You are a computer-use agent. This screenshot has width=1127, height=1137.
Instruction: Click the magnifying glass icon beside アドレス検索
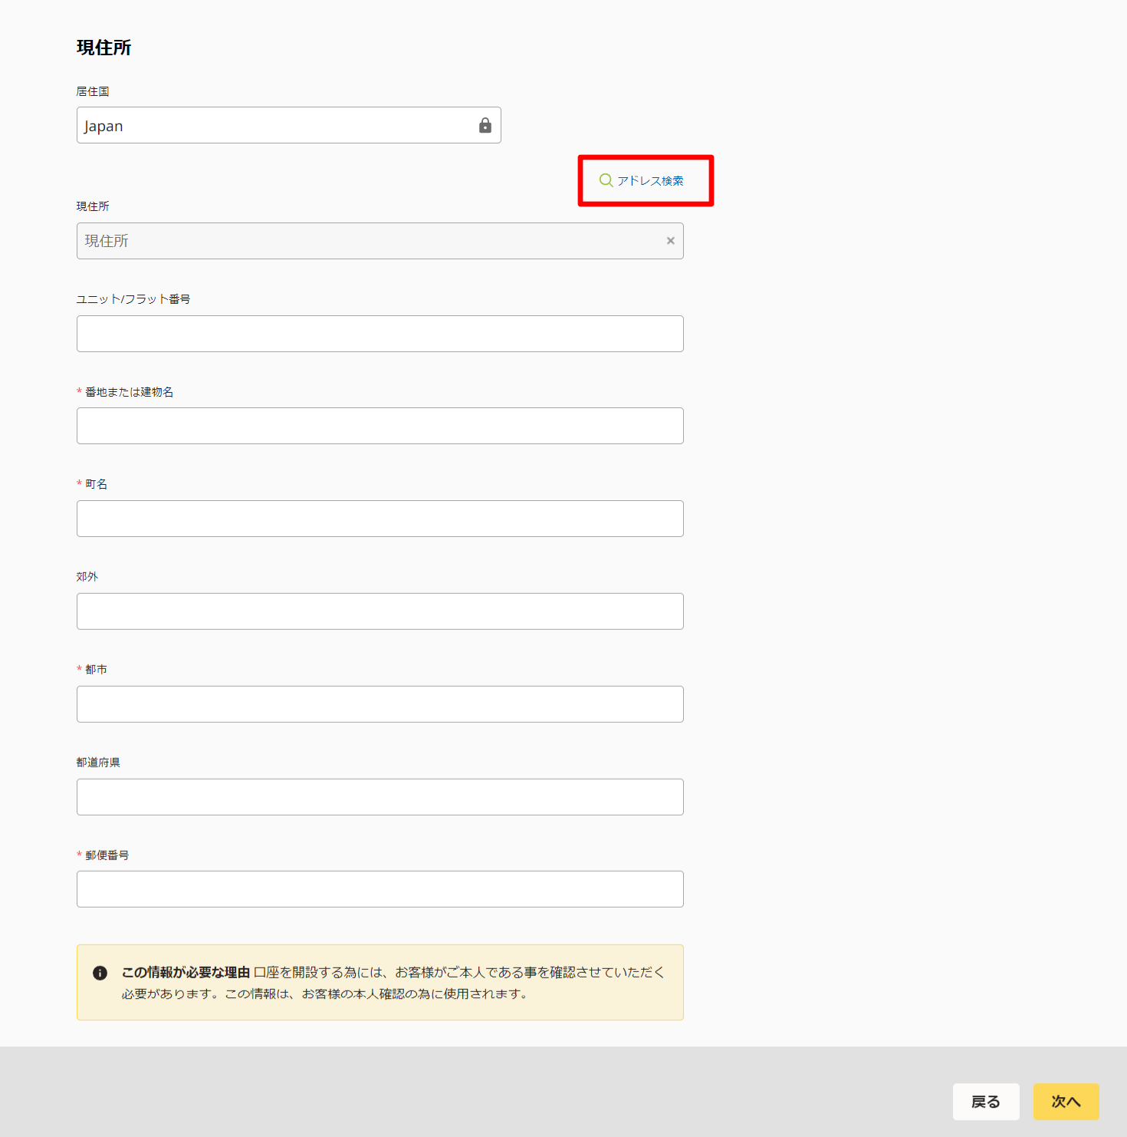pos(606,180)
